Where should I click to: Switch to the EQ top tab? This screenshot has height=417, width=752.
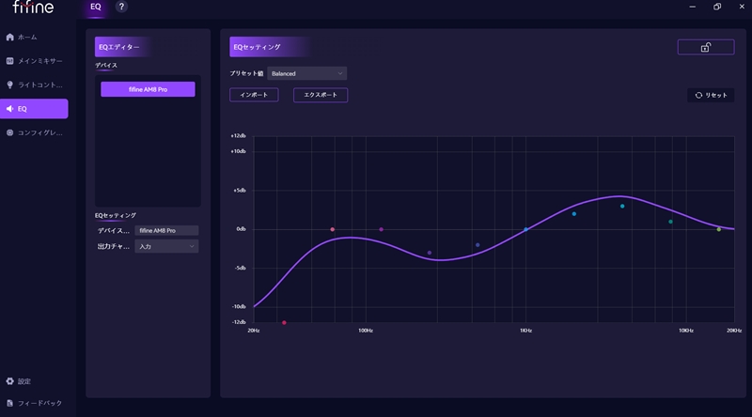click(x=96, y=7)
